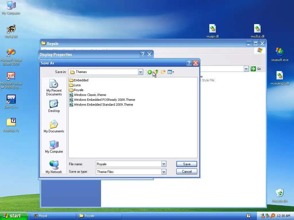Image resolution: width=294 pixels, height=220 pixels.
Task: Expand the File name dropdown arrow
Action: [164, 164]
